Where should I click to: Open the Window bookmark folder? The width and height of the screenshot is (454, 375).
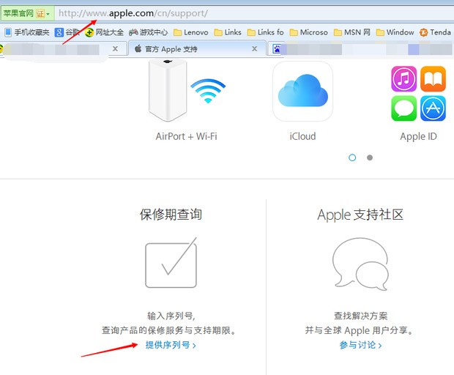[x=395, y=32]
